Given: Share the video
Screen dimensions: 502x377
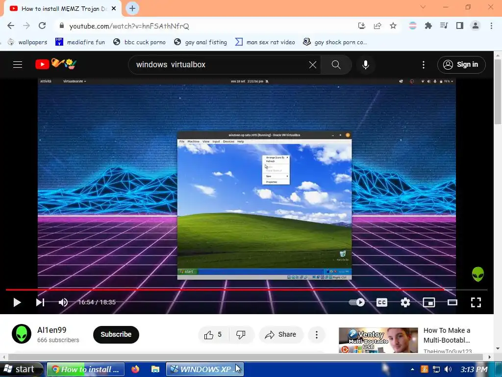Looking at the screenshot, I should (x=281, y=335).
